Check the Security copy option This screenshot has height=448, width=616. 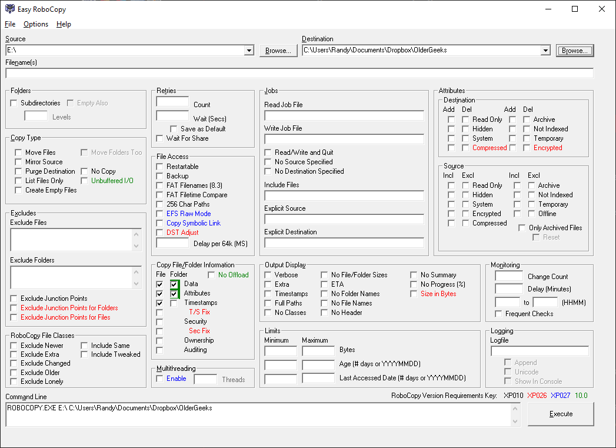point(159,322)
